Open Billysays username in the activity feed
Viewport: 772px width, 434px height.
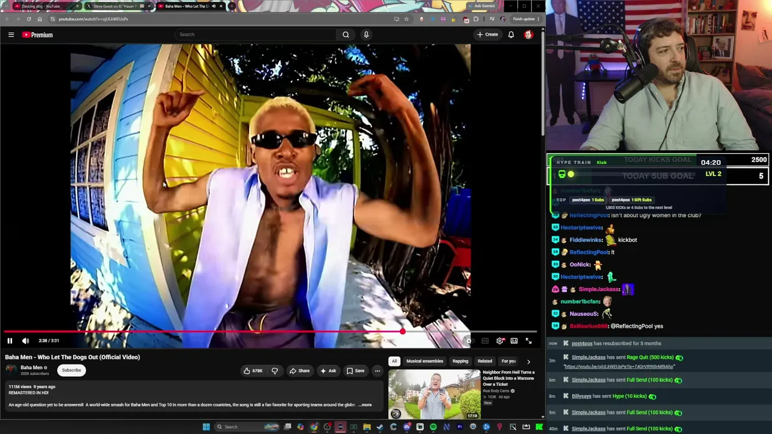point(581,396)
